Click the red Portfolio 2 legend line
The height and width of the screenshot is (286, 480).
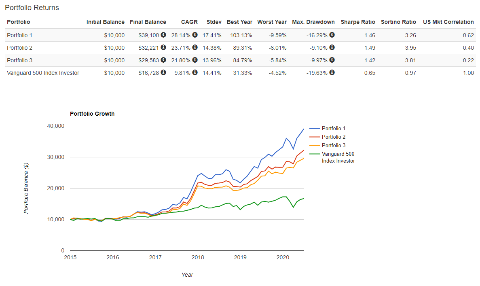pos(314,137)
